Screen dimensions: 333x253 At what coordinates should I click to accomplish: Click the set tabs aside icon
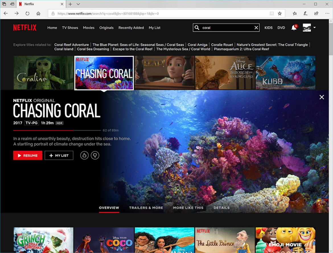[12, 4]
